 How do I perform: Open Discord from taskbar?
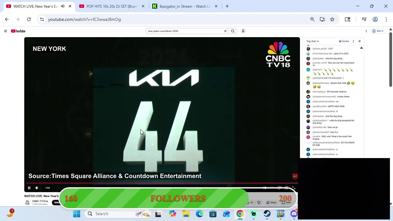pyautogui.click(x=294, y=214)
